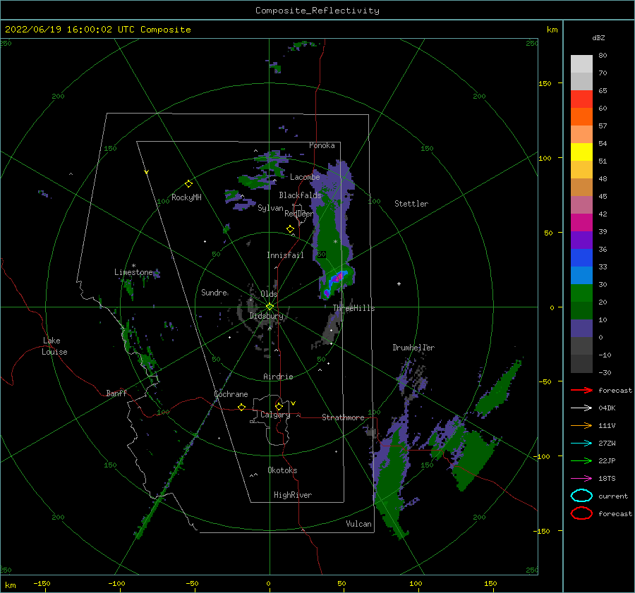
Task: Click the Ponoka city label
Action: click(322, 145)
